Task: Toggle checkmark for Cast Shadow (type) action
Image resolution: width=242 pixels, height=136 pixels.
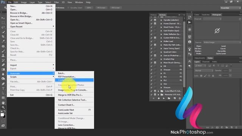Action: tap(151, 31)
